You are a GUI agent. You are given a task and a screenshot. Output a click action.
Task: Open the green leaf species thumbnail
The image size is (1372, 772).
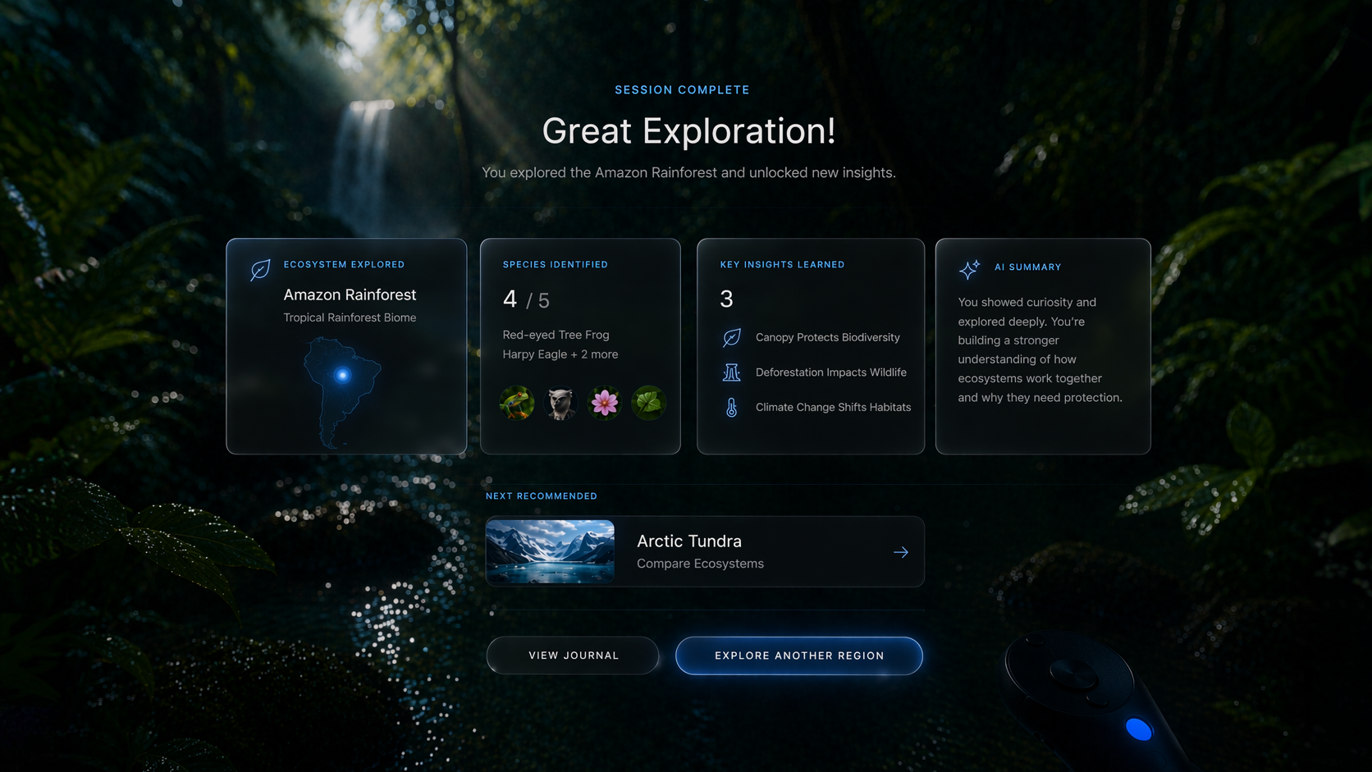[x=648, y=403]
